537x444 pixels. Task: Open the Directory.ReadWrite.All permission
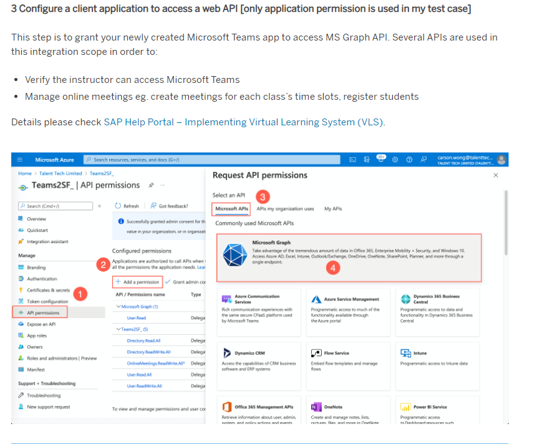(x=148, y=352)
